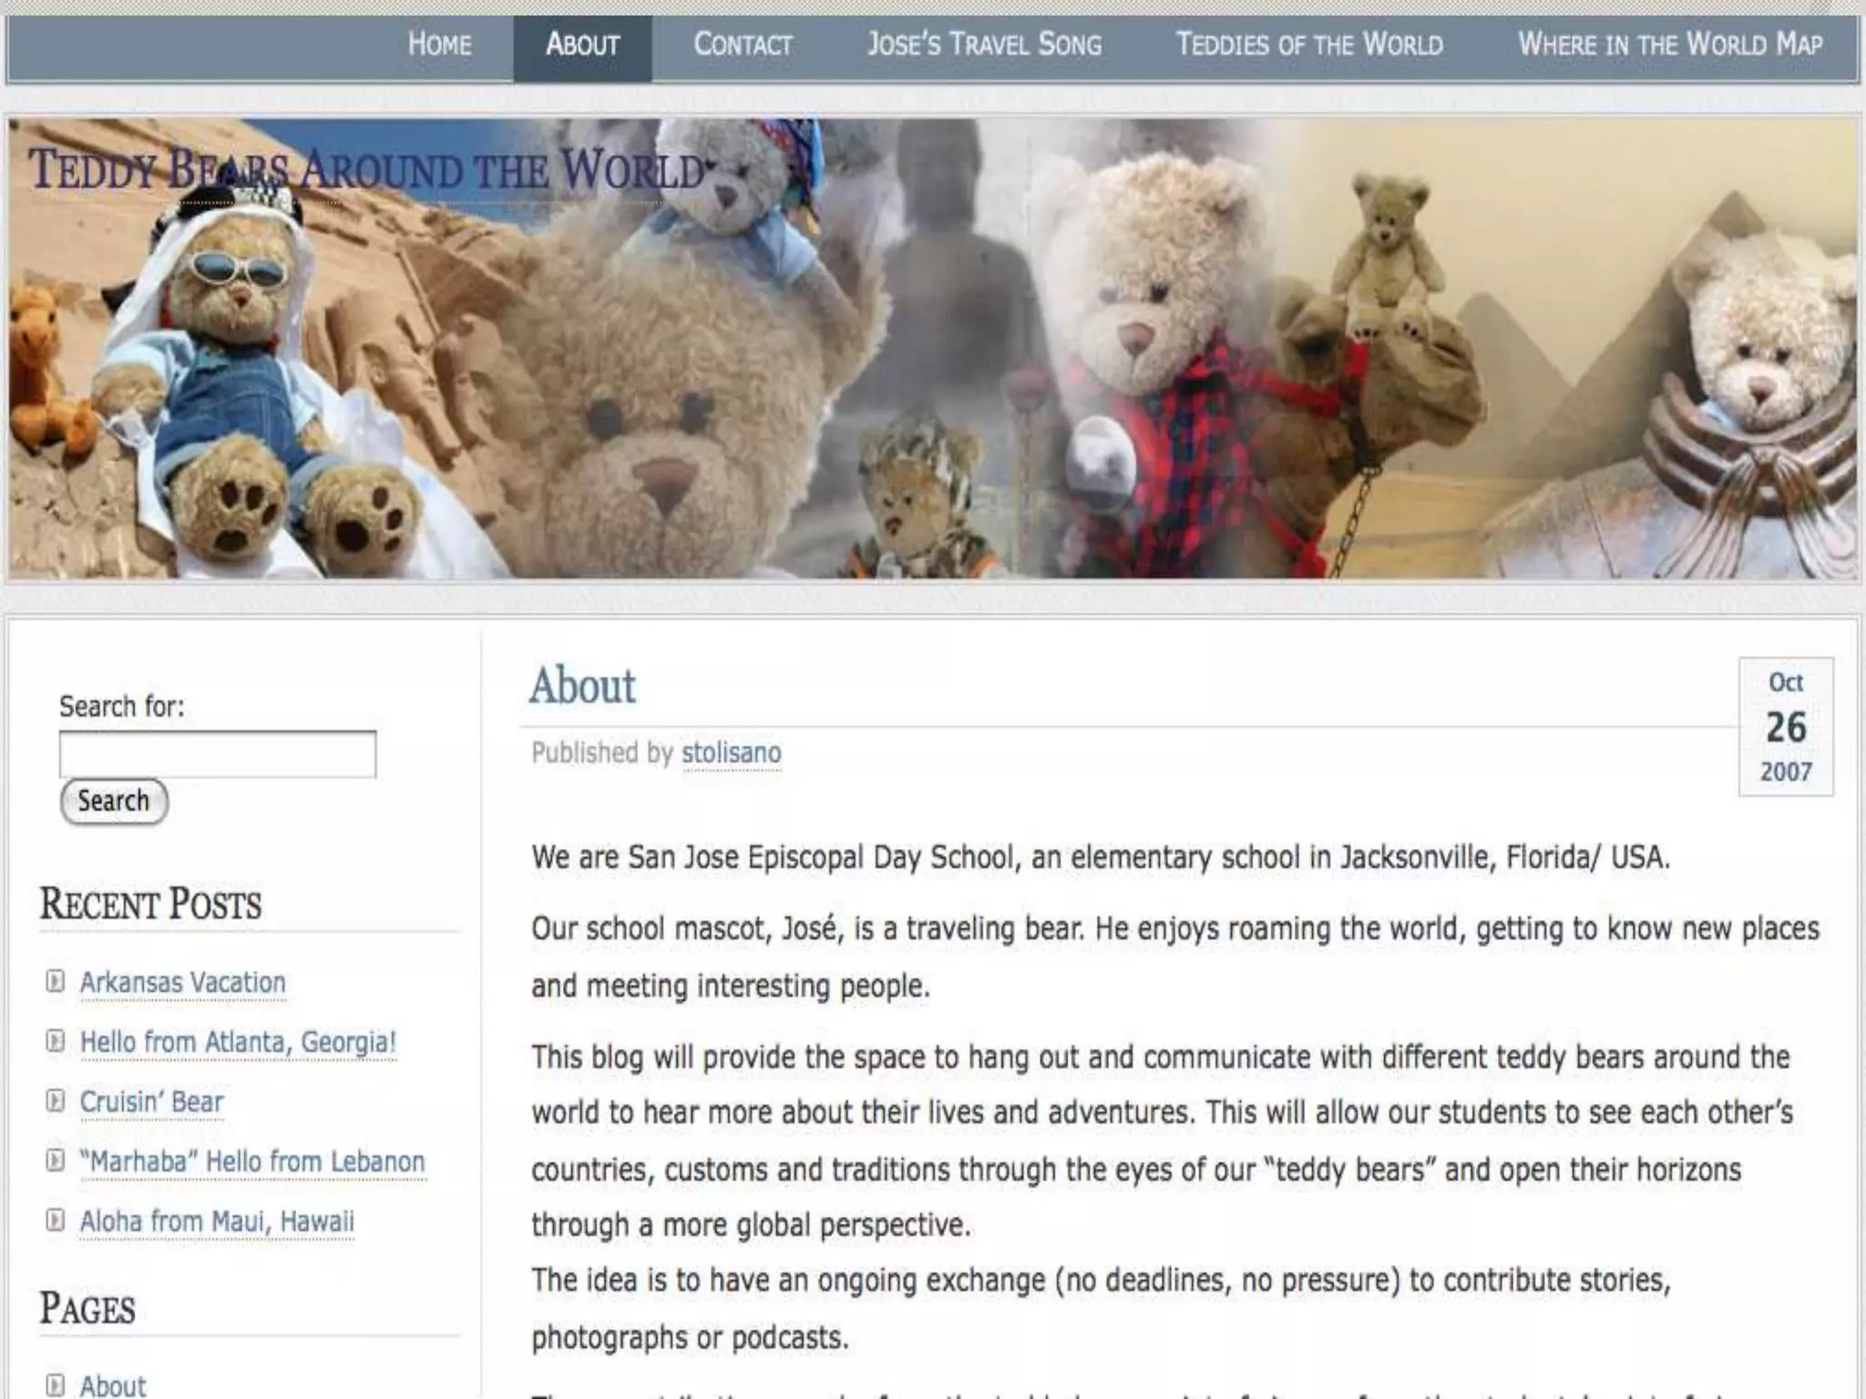This screenshot has height=1399, width=1866.
Task: Focus the Search for text field
Action: [218, 754]
